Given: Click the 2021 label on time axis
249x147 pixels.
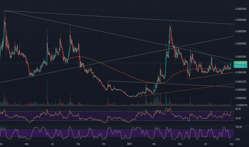Looking at the screenshot, I should point(130,144).
